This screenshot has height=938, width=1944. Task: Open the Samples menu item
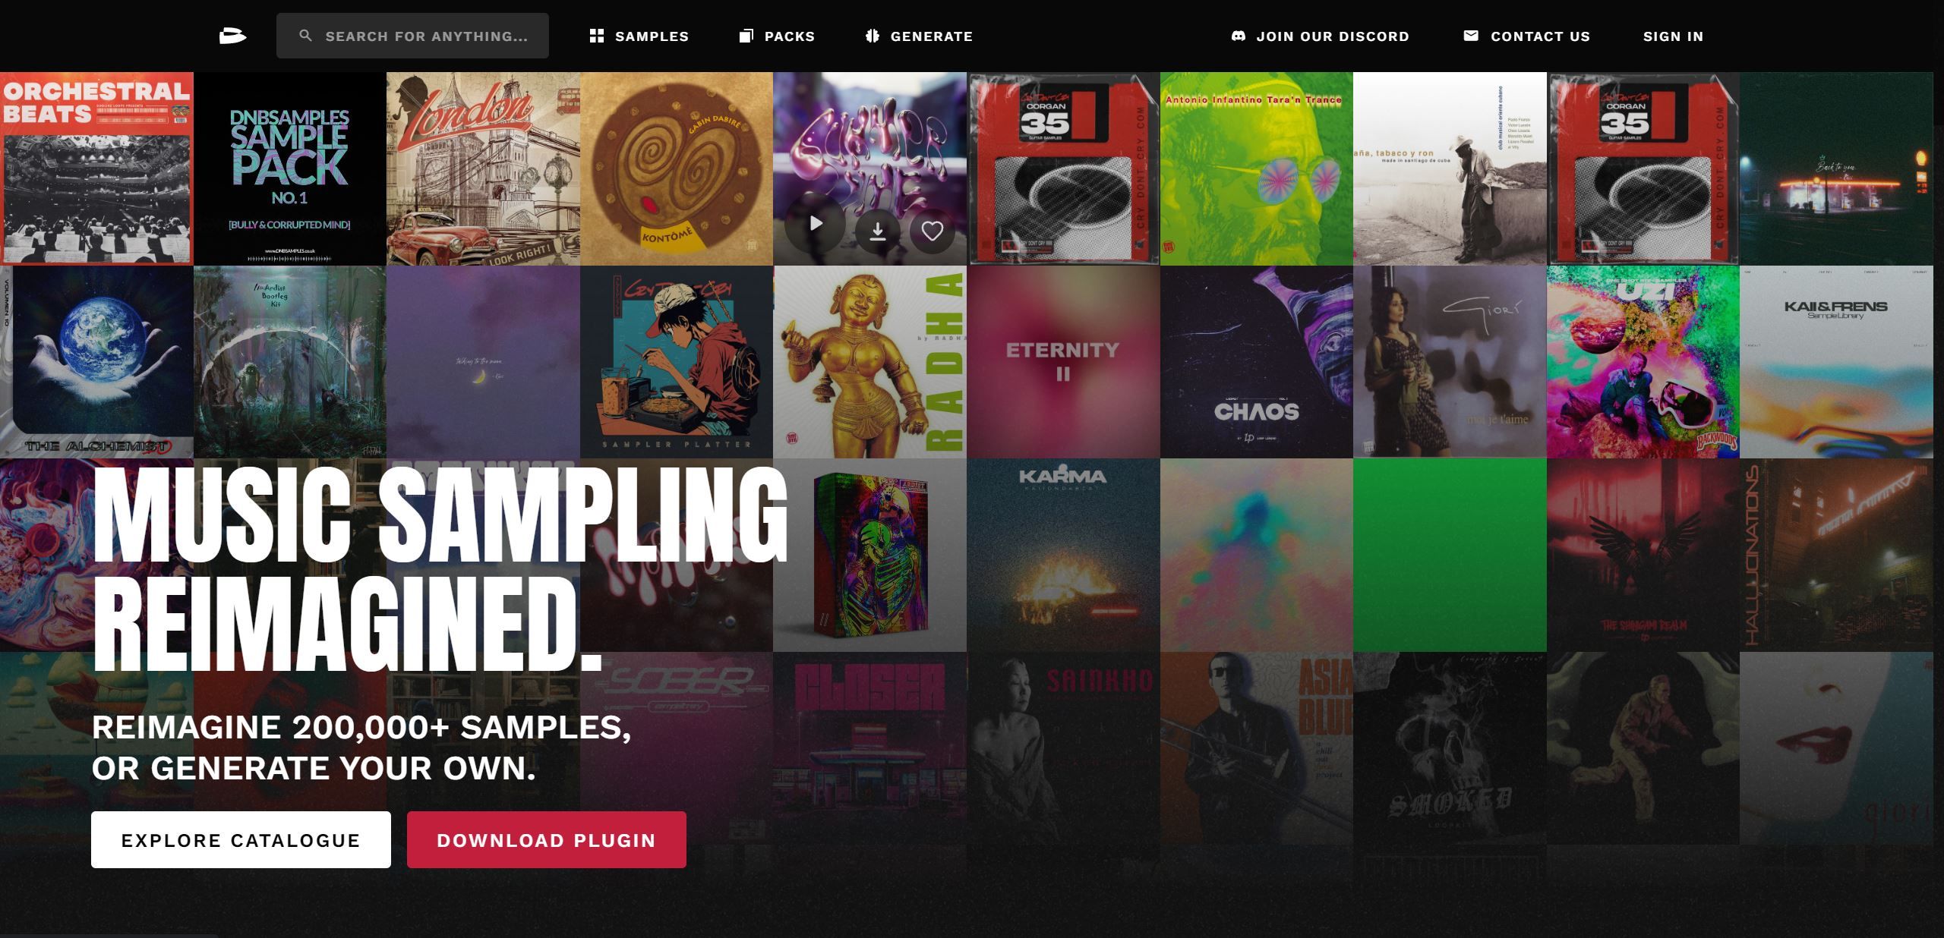pyautogui.click(x=639, y=36)
